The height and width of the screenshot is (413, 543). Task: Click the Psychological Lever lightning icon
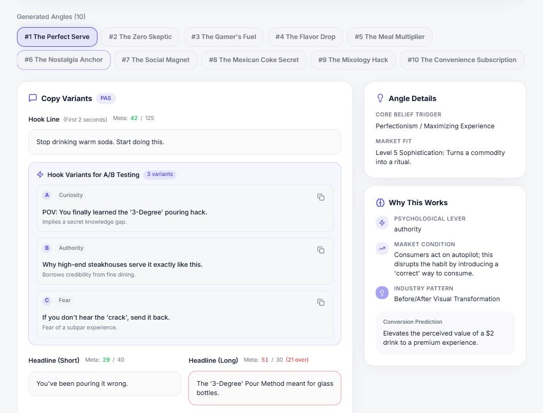point(382,223)
